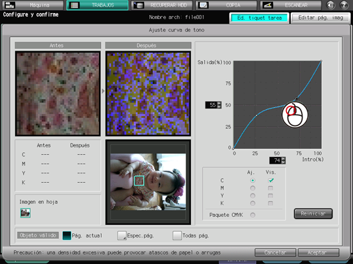Select the Aj. radio button for M
353x264 pixels.
tap(253, 188)
